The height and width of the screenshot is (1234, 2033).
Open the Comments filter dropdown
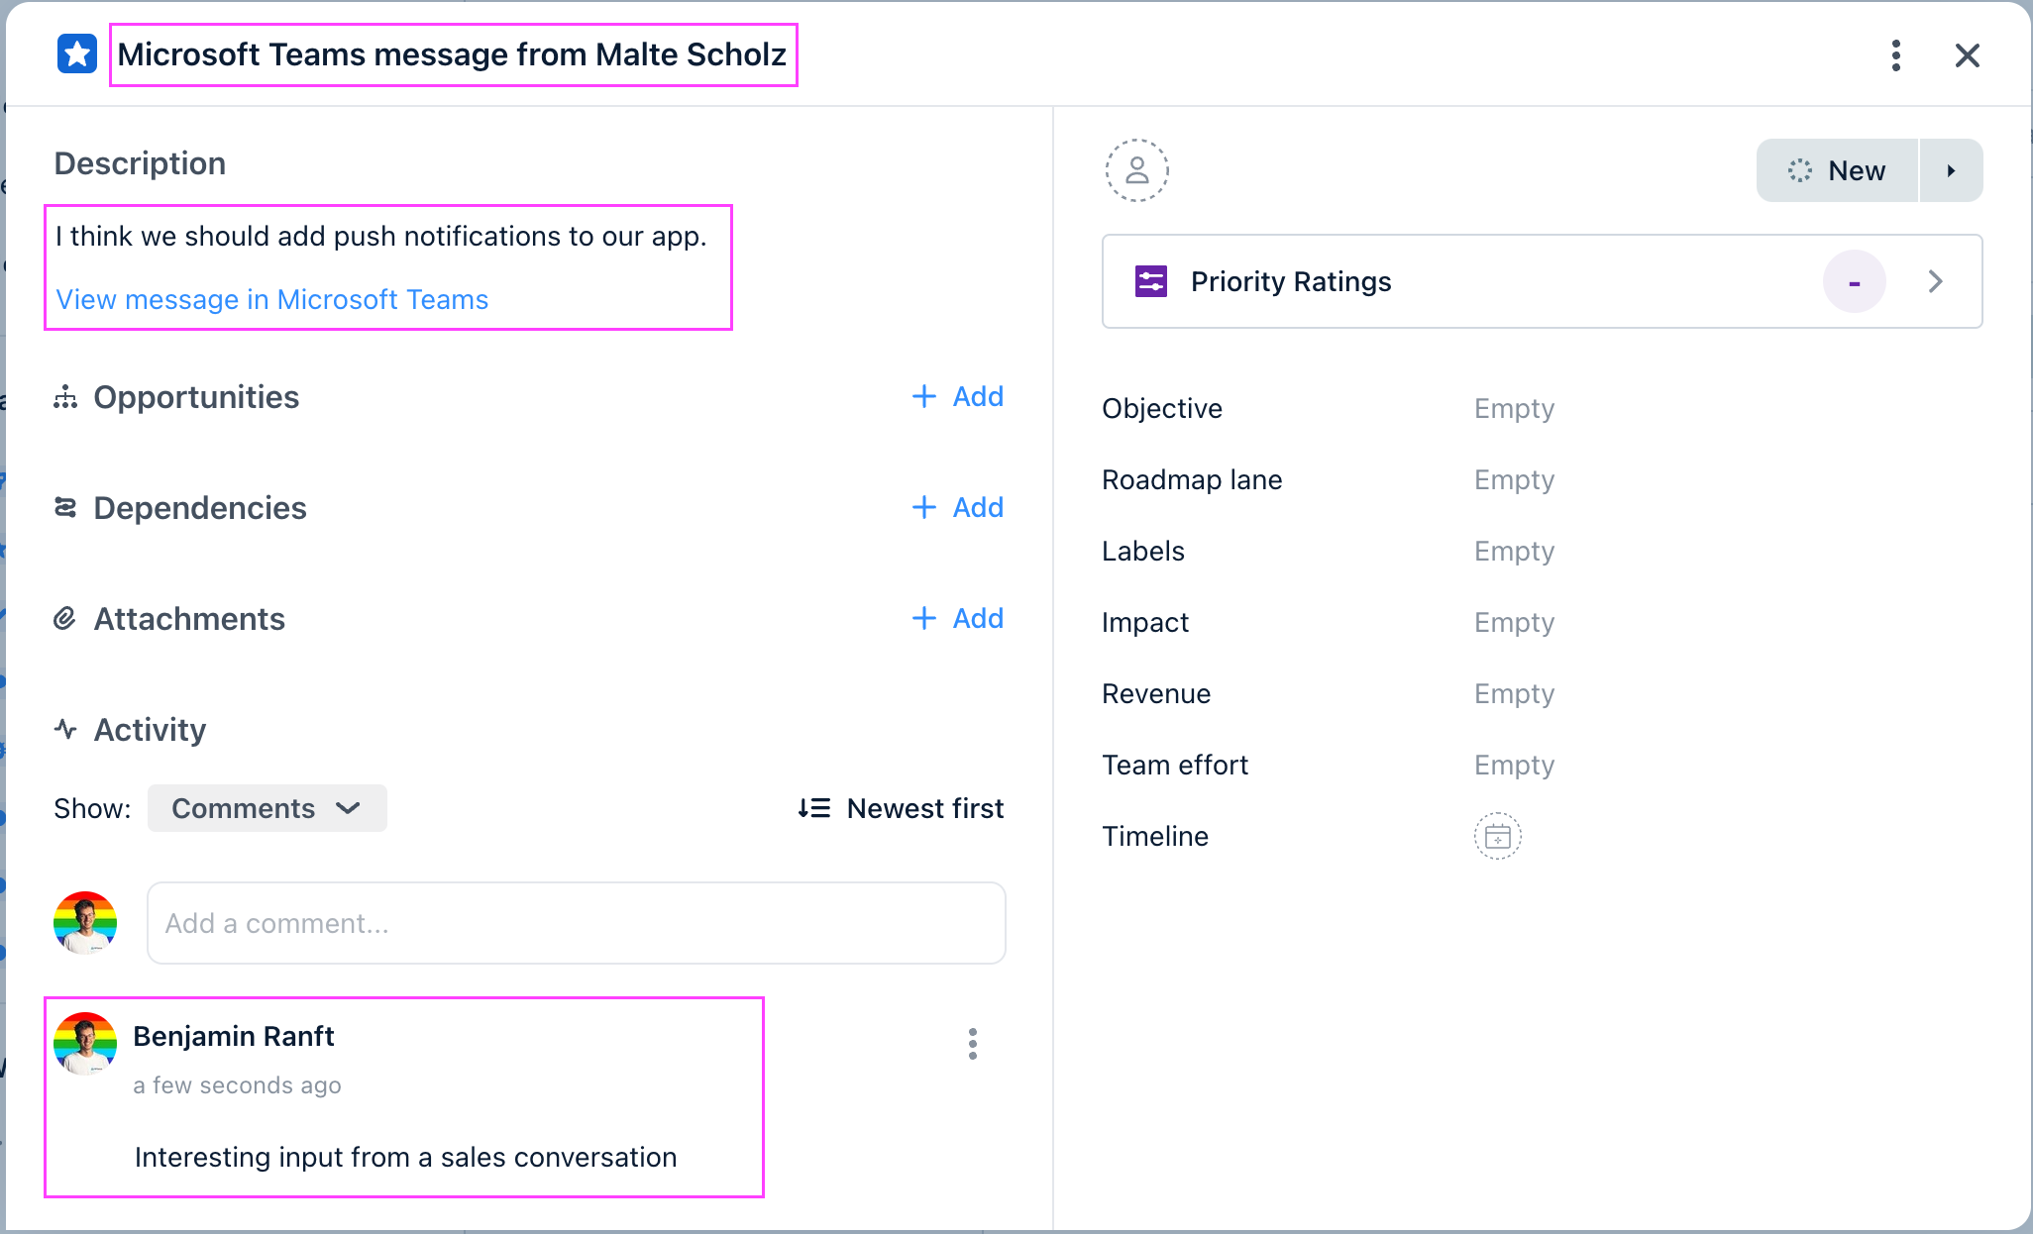[x=267, y=808]
